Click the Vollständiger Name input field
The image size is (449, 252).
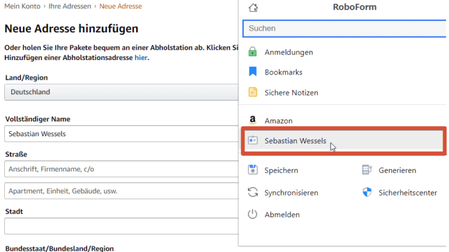[x=121, y=134]
